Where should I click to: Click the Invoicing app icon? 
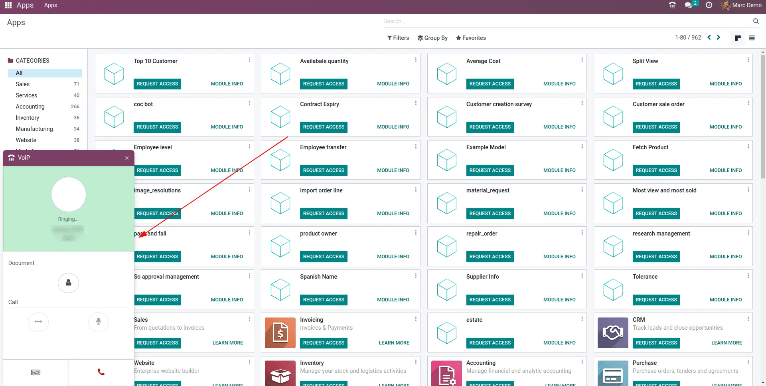pos(280,333)
